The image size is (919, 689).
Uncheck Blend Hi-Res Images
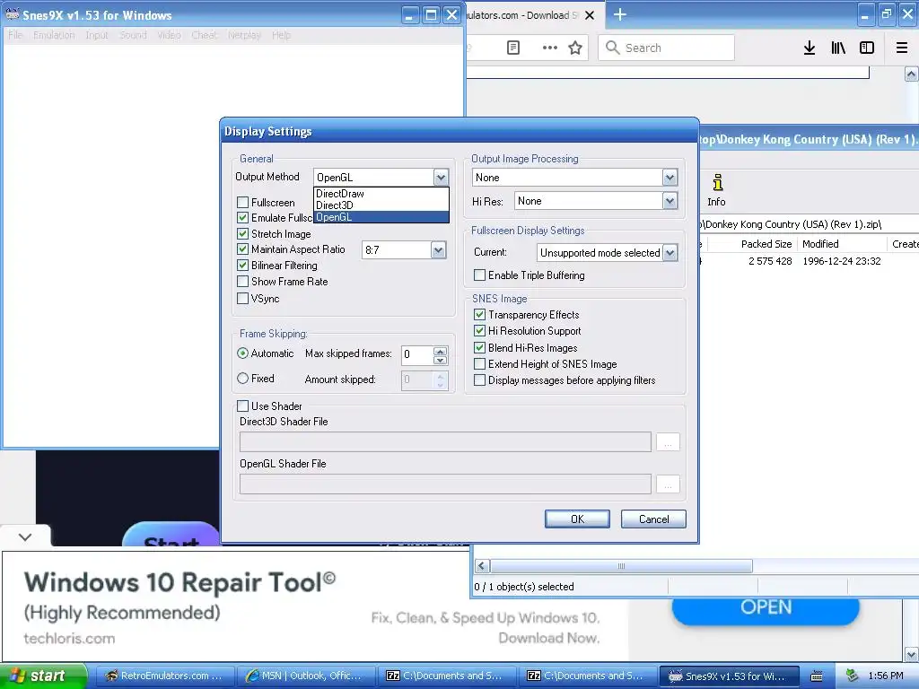tap(479, 347)
